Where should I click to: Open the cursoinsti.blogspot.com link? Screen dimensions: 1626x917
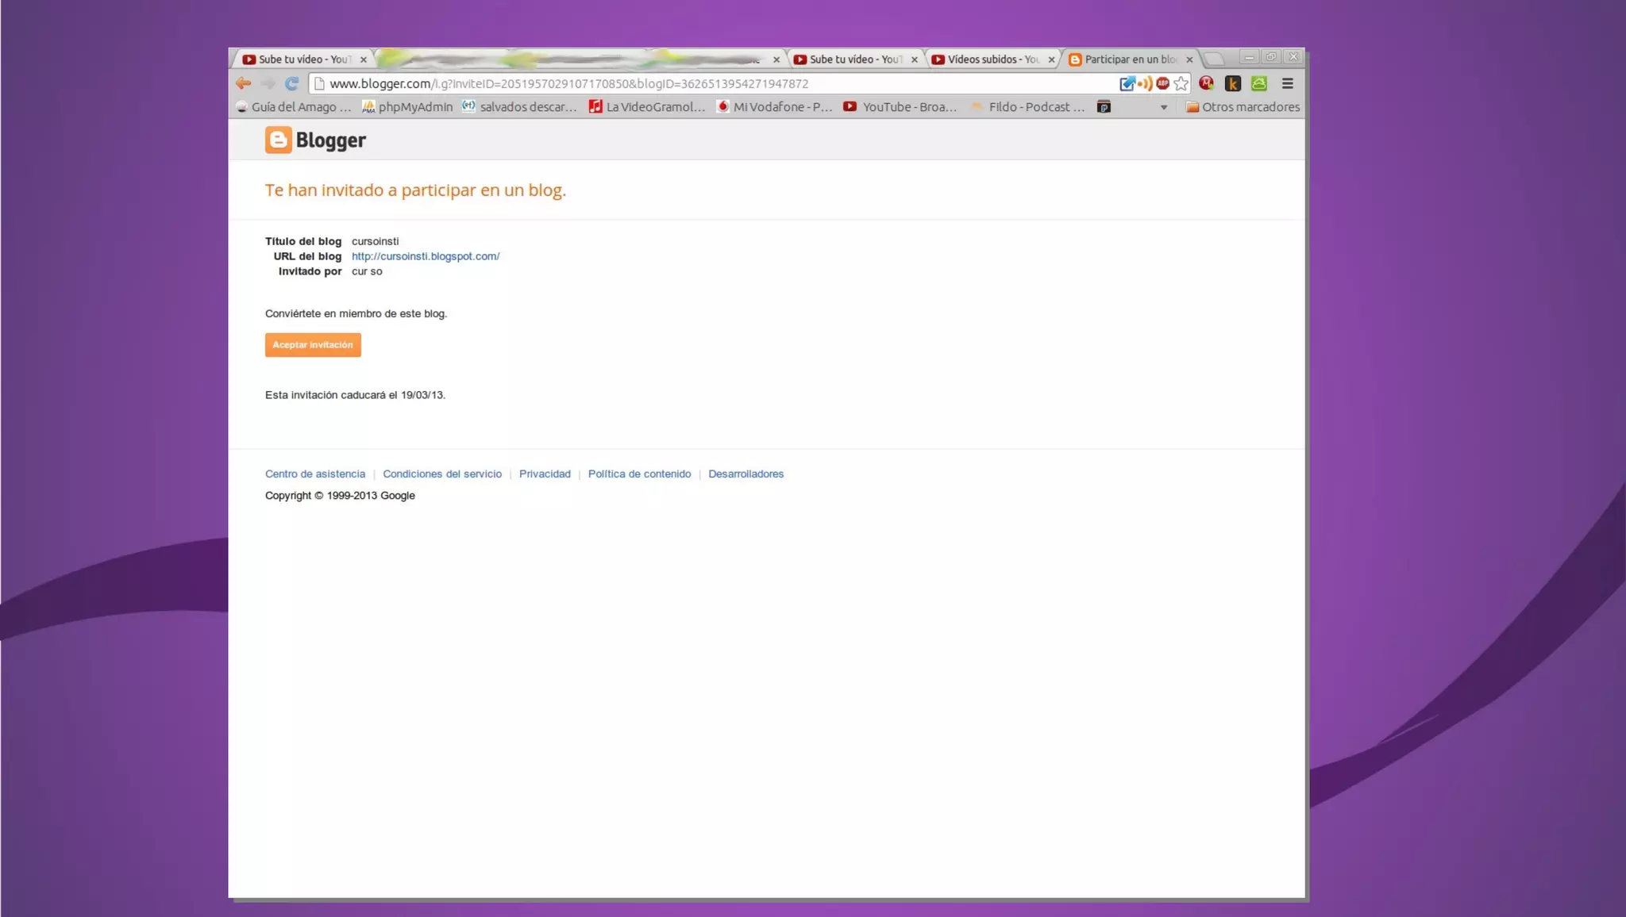tap(426, 256)
